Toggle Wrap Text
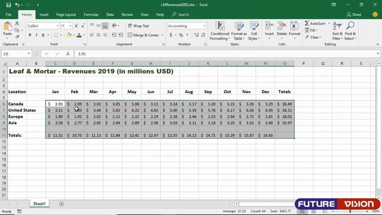 (x=138, y=26)
